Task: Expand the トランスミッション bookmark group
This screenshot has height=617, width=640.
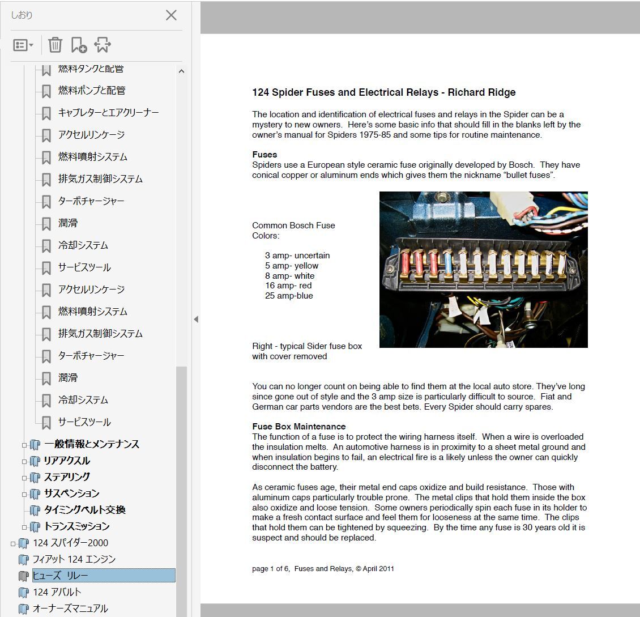Action: click(x=24, y=527)
